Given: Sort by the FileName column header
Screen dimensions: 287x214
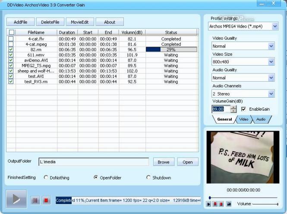Looking at the screenshot, I should click(x=36, y=32).
